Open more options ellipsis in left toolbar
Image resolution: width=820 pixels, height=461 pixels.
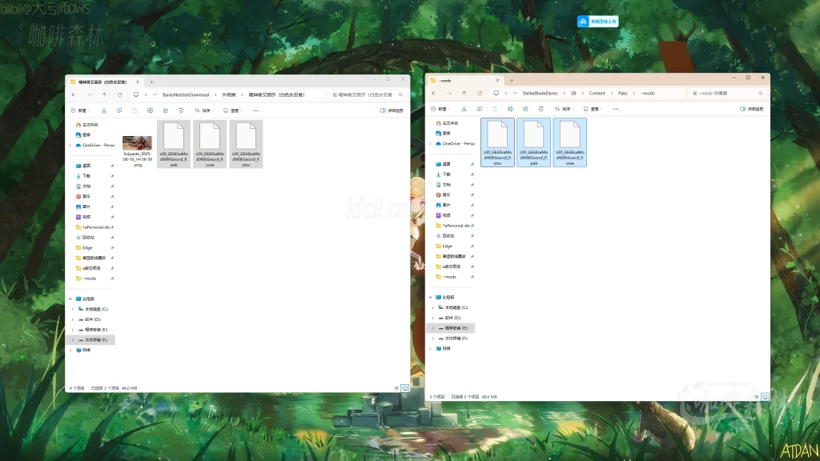[x=255, y=110]
